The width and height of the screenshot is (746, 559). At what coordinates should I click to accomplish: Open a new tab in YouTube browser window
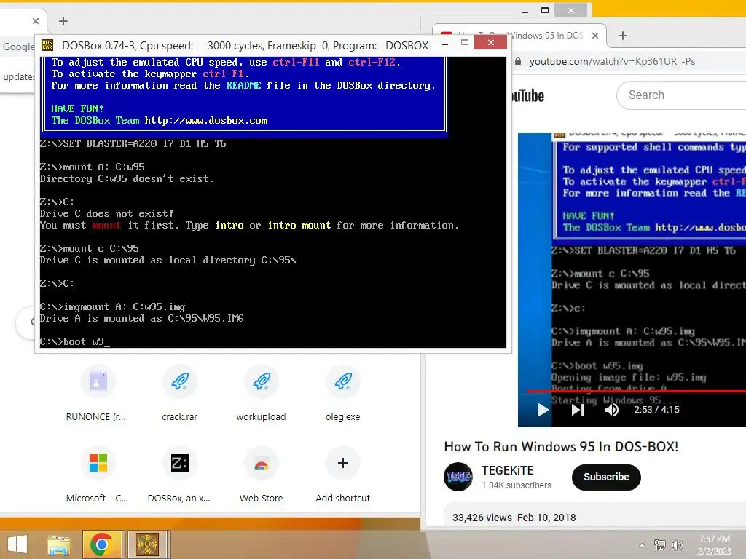(622, 36)
